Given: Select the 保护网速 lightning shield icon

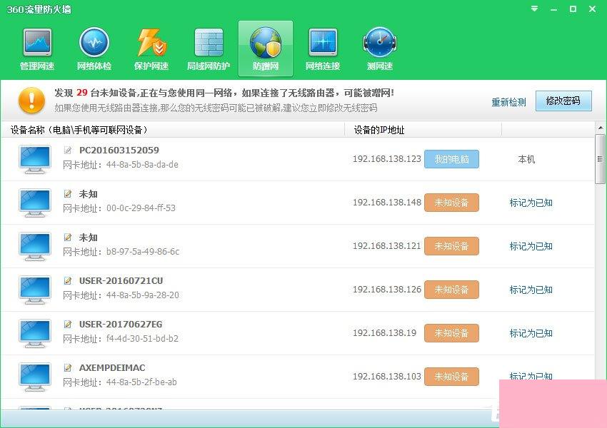Looking at the screenshot, I should pyautogui.click(x=151, y=49).
